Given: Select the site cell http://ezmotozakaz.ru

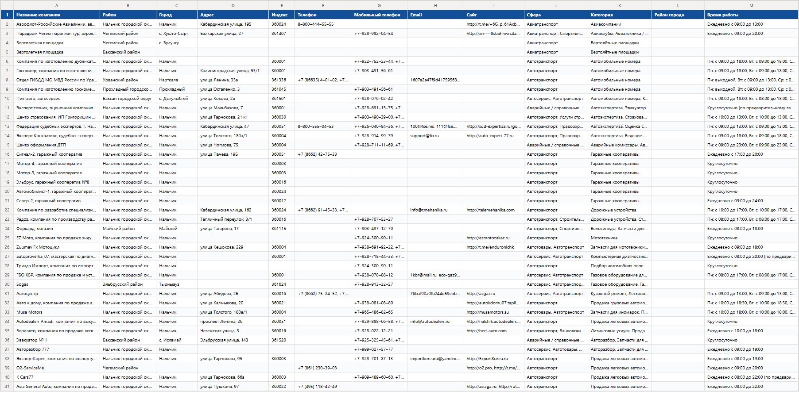Looking at the screenshot, I should pos(494,238).
